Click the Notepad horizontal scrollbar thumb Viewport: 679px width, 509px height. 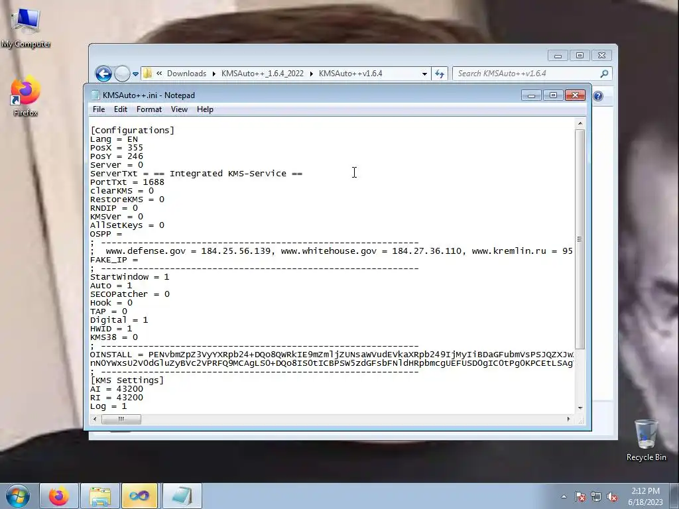[x=121, y=419]
